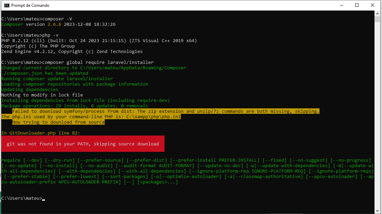382x214 pixels.
Task: Close the Prompt de Comando window
Action: click(372, 5)
